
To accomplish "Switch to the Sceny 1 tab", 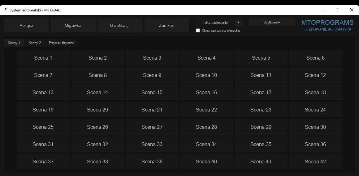I will [14, 43].
